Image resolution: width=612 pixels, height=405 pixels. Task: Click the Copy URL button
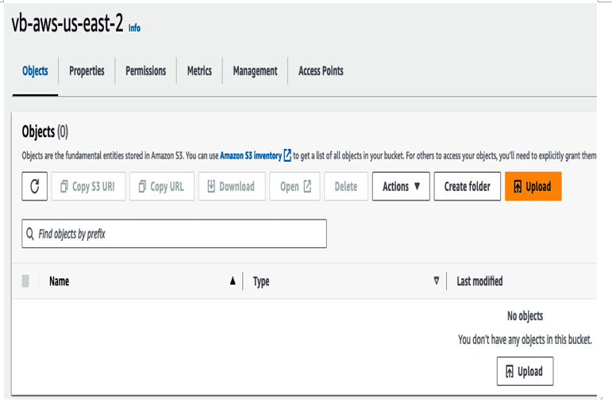[x=162, y=186]
